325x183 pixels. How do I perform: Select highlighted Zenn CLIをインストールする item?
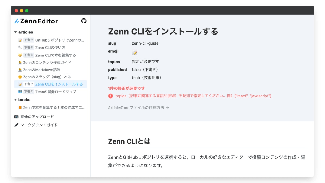(51, 84)
